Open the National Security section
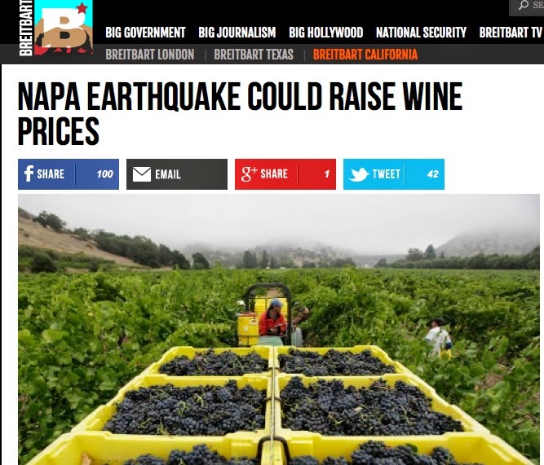The height and width of the screenshot is (465, 544). click(421, 33)
